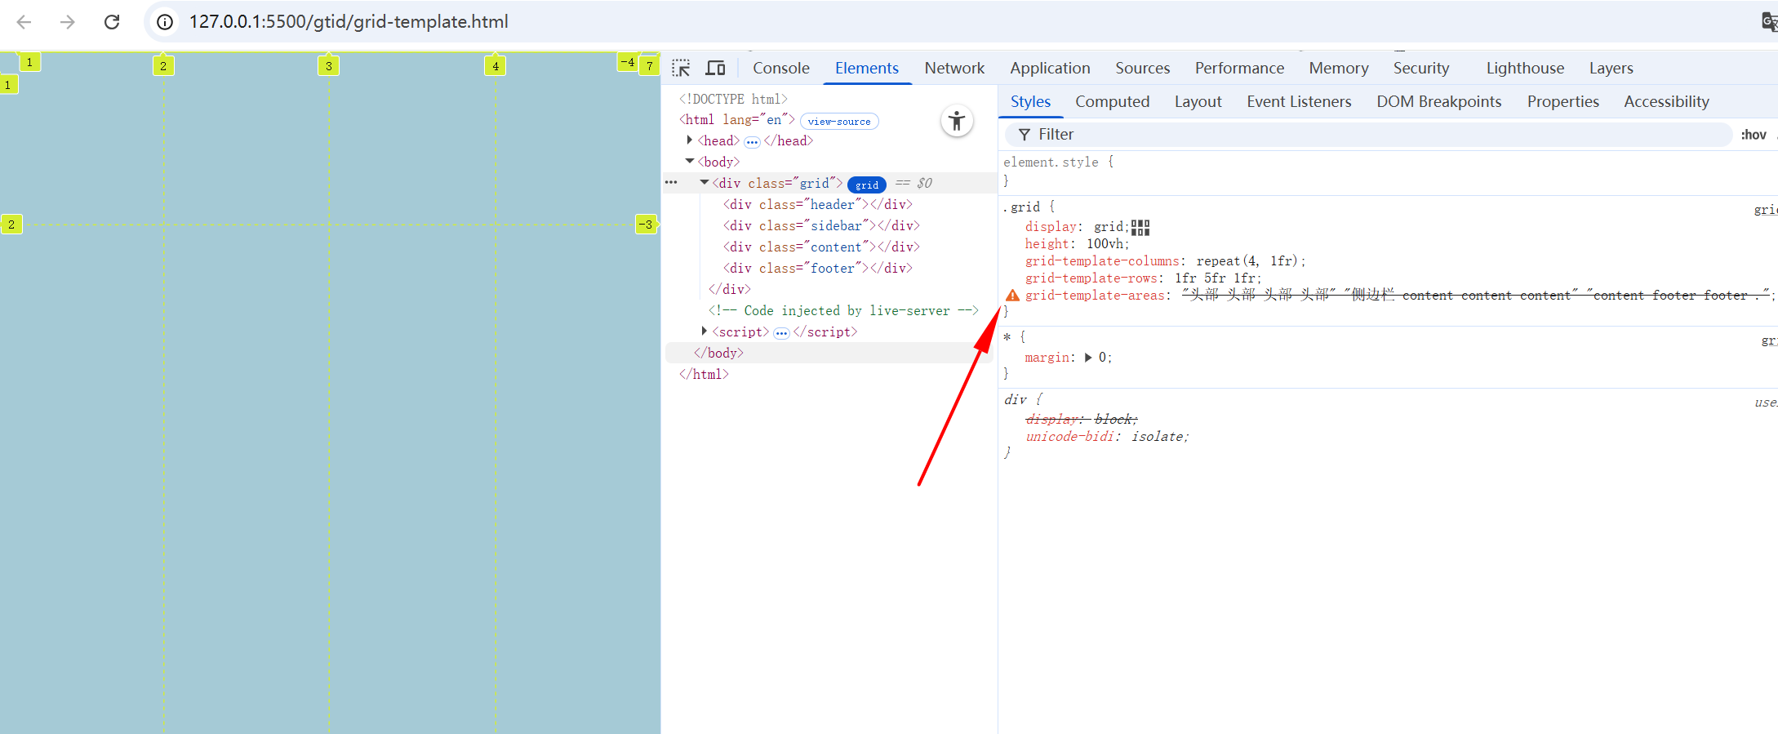Expand the script element node
The height and width of the screenshot is (734, 1778).
pos(704,331)
